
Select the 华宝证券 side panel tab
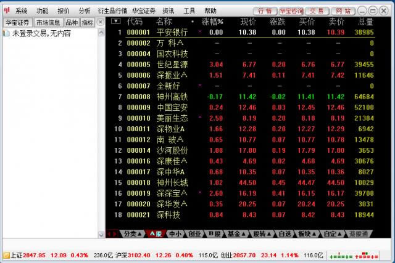[18, 23]
